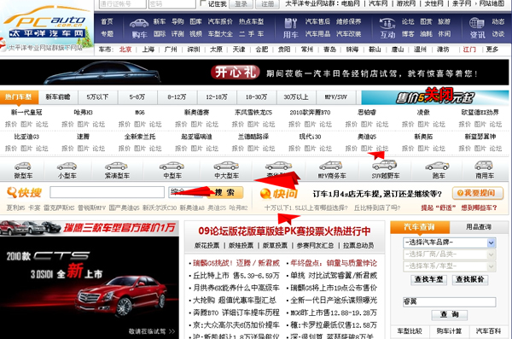Select the 商用车 commercial vehicle icon
Screen dimensions: 512x339
[484, 165]
